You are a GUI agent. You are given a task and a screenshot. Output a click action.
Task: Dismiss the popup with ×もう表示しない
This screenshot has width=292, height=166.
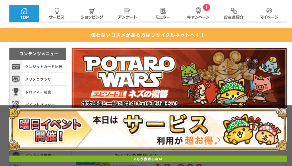pos(148,159)
